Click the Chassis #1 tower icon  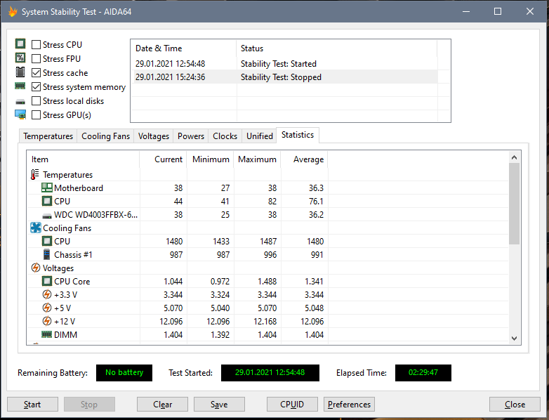point(46,254)
